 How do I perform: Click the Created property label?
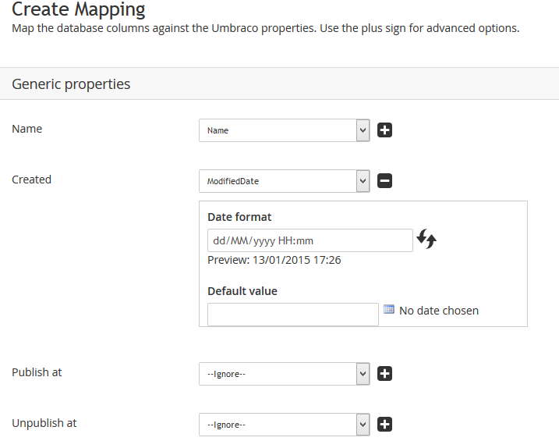pos(31,180)
